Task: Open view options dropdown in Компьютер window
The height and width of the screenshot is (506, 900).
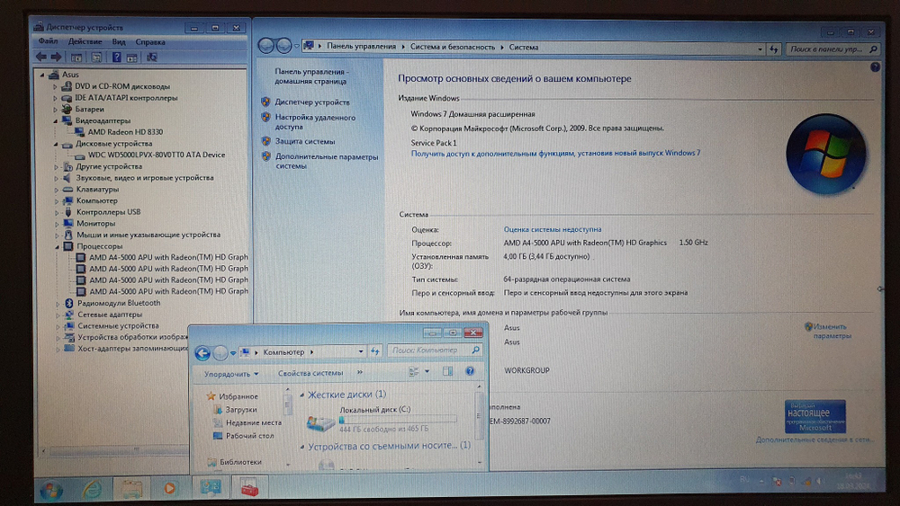Action: (427, 372)
